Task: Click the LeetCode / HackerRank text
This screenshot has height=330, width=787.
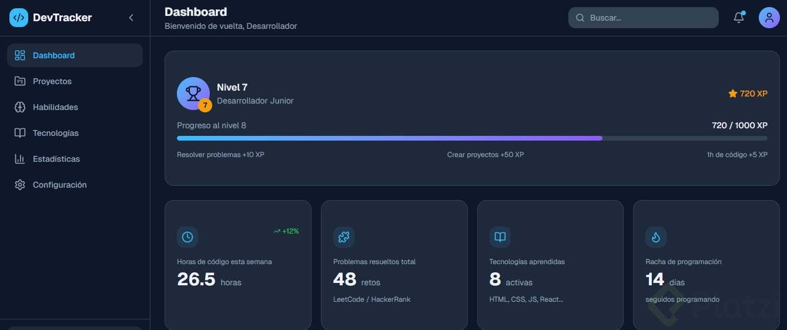Action: click(372, 299)
